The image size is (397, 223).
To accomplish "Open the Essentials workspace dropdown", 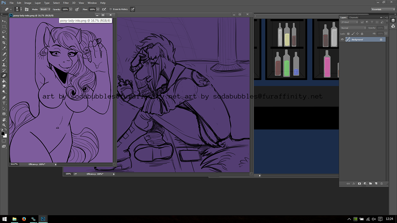I will point(383,9).
